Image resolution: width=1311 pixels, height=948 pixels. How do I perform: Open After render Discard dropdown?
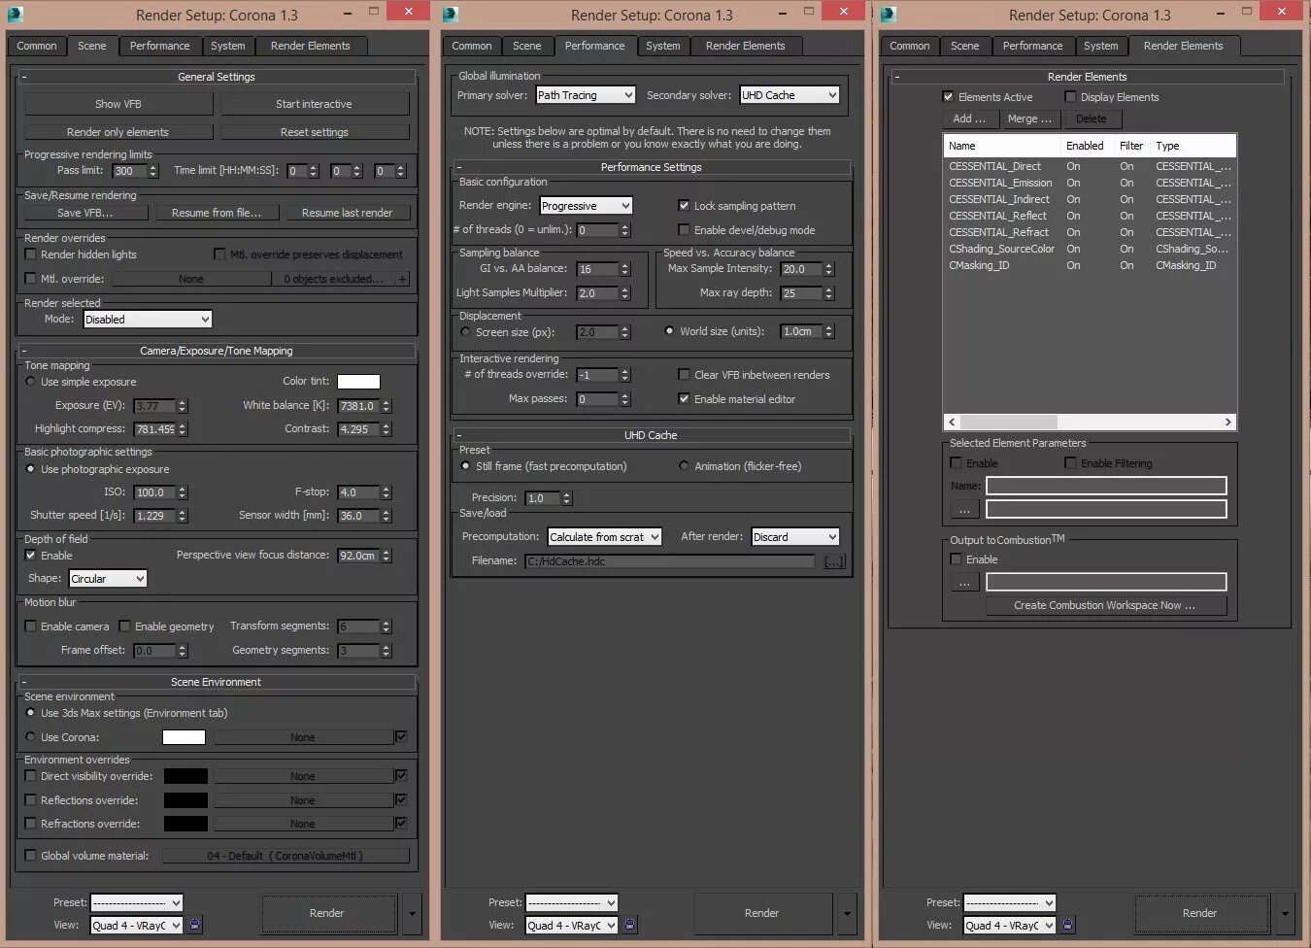[x=794, y=537]
